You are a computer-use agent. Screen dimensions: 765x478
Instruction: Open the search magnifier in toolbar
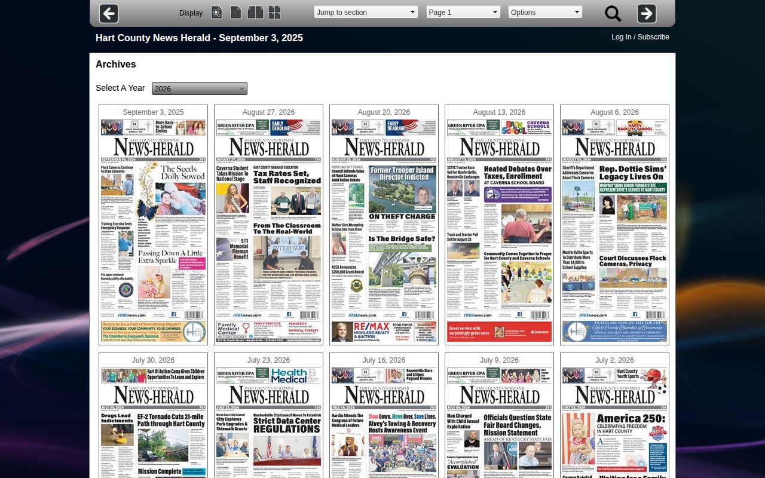point(613,14)
